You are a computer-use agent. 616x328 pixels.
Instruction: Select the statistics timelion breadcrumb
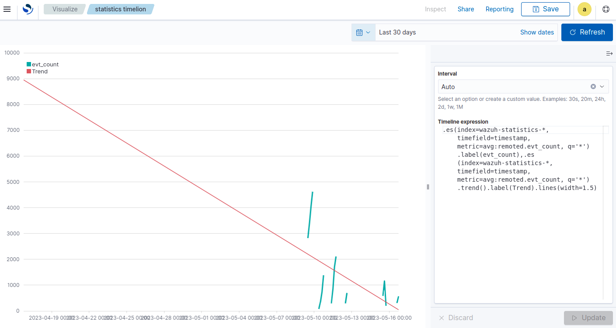coord(120,9)
